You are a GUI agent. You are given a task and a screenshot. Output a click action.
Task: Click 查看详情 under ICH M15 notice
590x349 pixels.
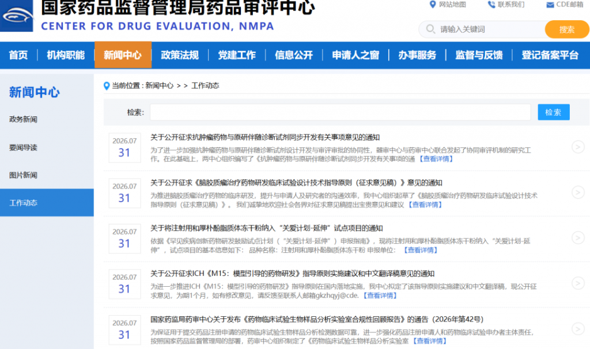pyautogui.click(x=380, y=295)
